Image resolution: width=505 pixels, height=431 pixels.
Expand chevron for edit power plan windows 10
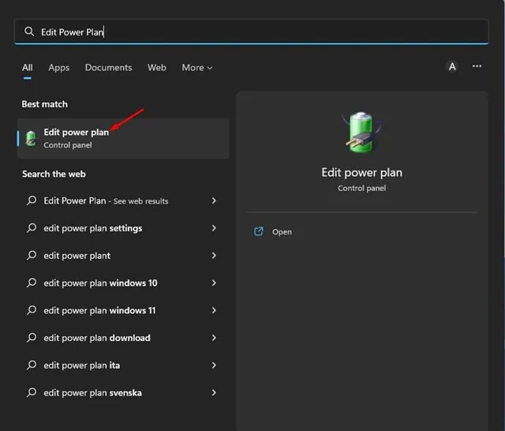click(x=214, y=283)
